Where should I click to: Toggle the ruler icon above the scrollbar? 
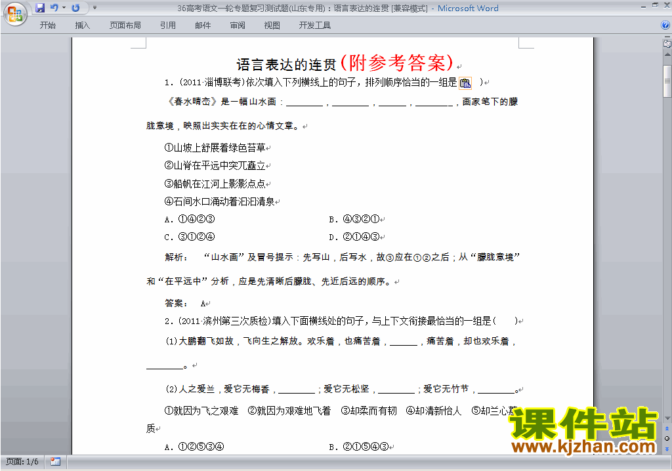click(667, 44)
